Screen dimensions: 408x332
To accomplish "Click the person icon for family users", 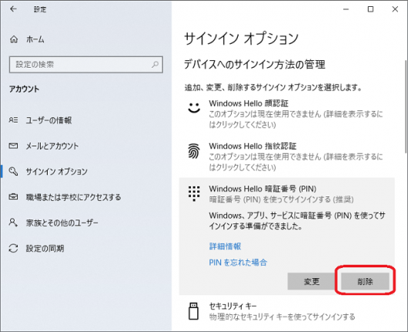I will coord(13,223).
